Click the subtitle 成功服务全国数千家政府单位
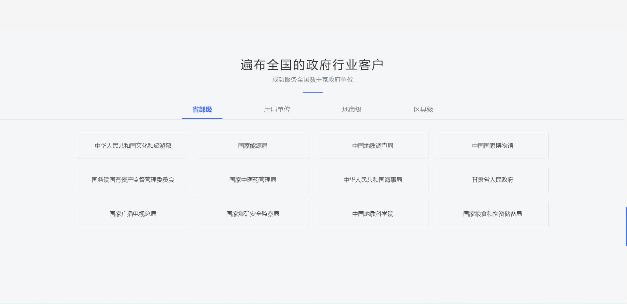The width and height of the screenshot is (627, 304). tap(313, 80)
